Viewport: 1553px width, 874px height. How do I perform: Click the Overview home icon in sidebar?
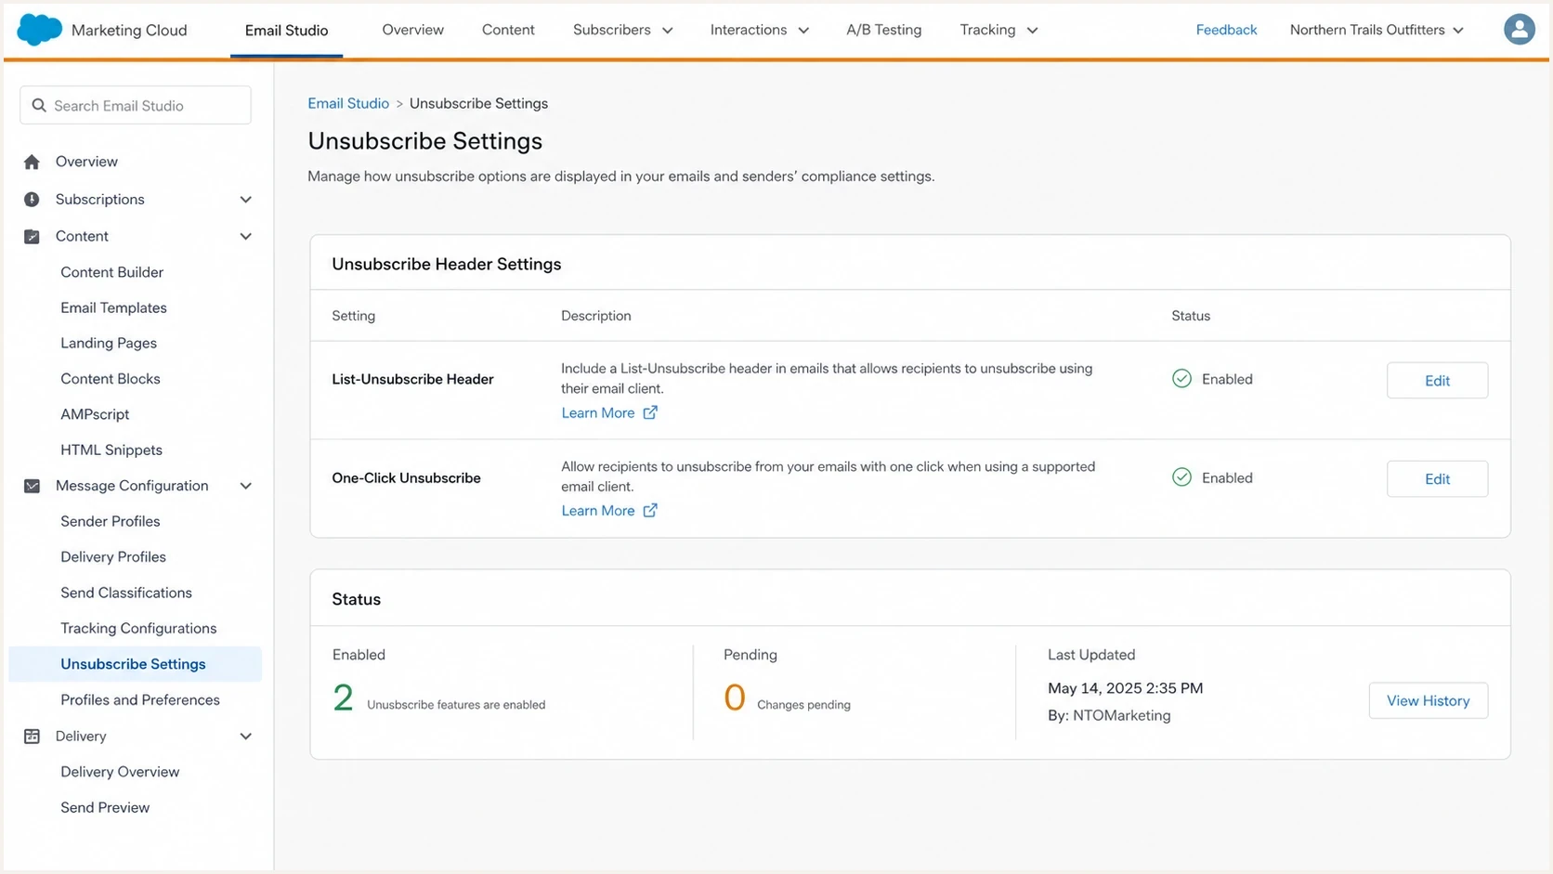(32, 162)
